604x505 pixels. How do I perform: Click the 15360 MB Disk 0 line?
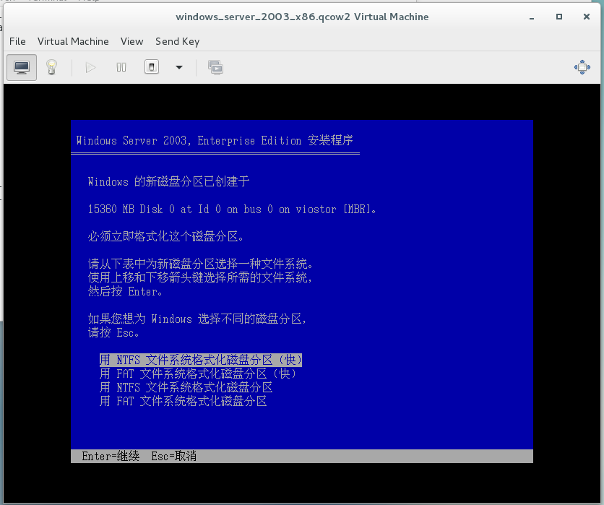232,210
